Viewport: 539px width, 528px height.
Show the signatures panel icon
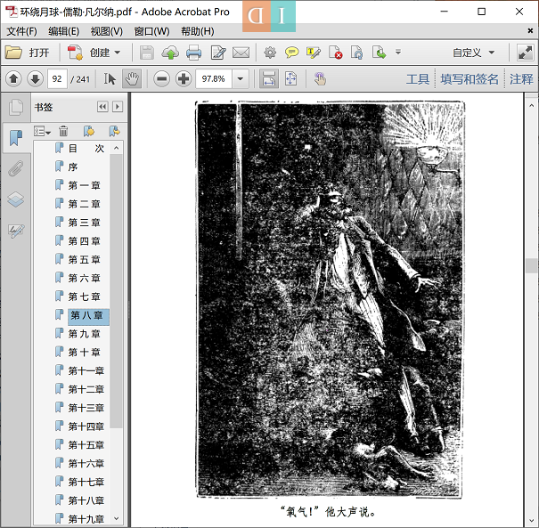coord(16,231)
